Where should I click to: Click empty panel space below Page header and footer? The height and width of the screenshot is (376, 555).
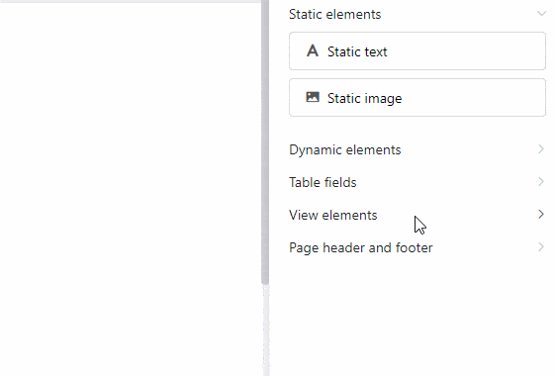click(x=411, y=319)
